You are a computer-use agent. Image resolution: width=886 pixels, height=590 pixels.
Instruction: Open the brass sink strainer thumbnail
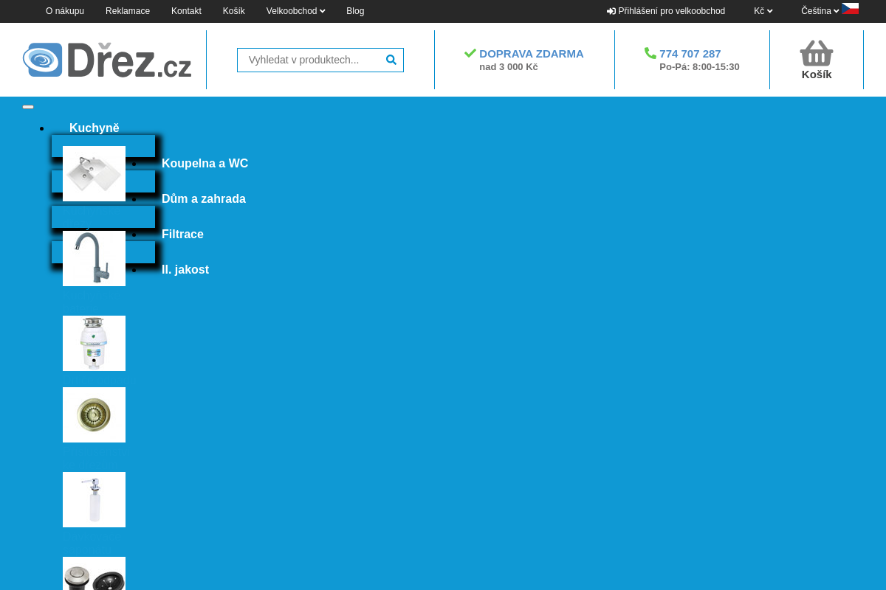tap(94, 414)
